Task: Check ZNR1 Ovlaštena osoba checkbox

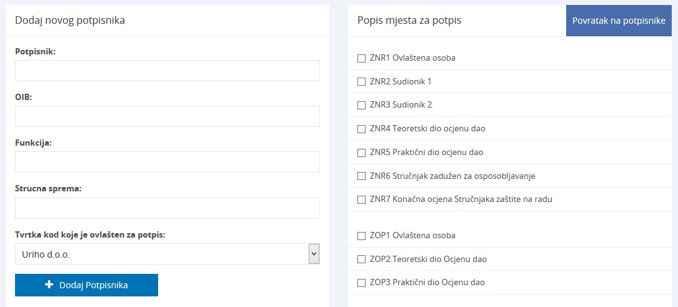Action: (x=361, y=58)
